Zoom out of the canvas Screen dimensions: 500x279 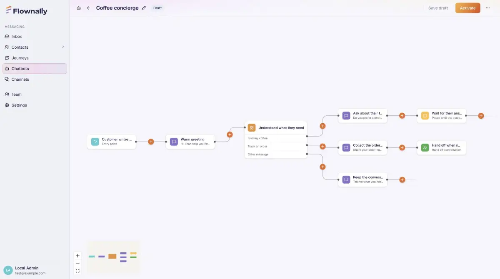pyautogui.click(x=77, y=263)
